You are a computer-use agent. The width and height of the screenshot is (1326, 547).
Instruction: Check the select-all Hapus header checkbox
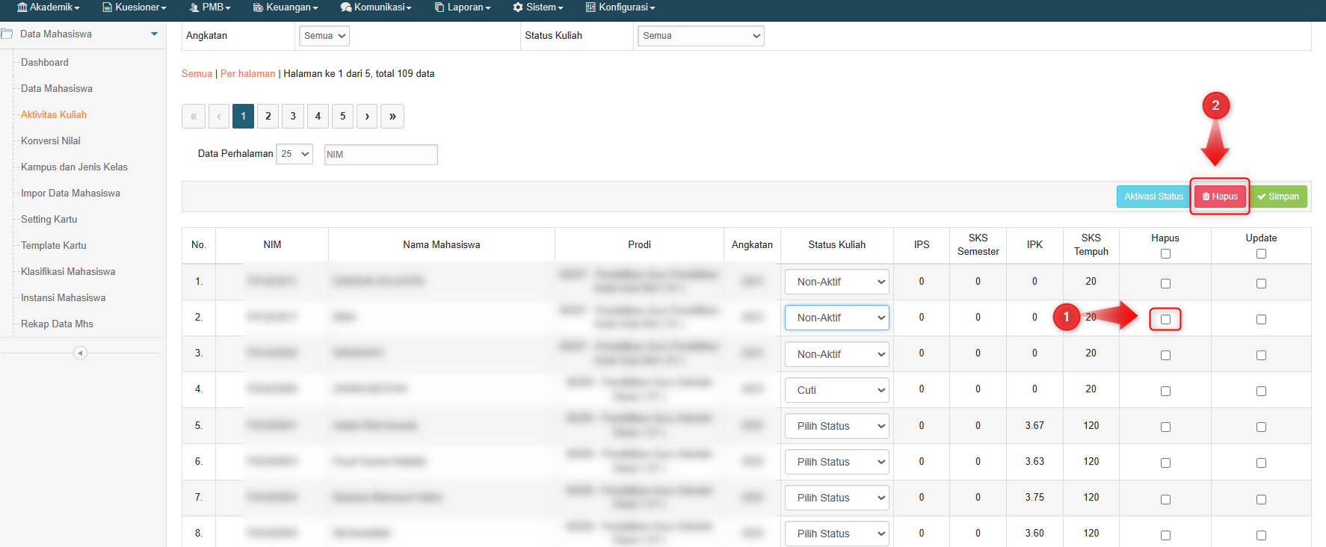click(x=1165, y=254)
